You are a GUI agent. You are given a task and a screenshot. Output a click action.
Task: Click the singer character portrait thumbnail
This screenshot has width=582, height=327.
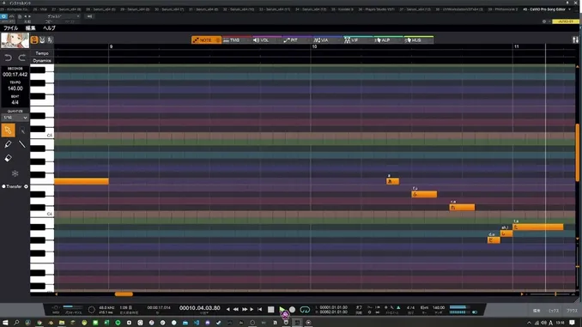pyautogui.click(x=15, y=40)
